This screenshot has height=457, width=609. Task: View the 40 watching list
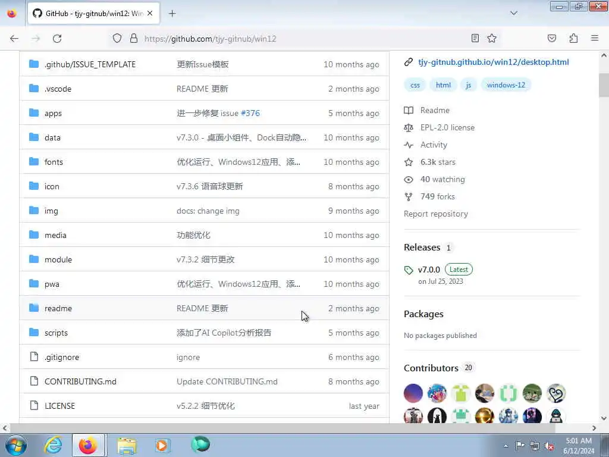pyautogui.click(x=435, y=179)
